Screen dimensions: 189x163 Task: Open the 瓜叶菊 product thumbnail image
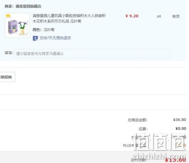(x=17, y=25)
